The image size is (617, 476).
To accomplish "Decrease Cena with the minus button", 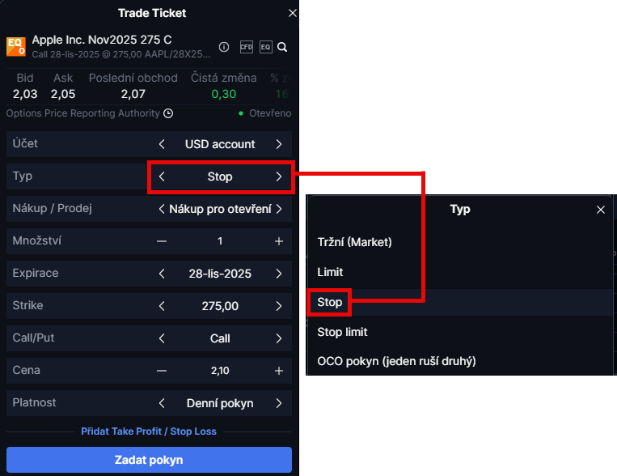I will [162, 371].
